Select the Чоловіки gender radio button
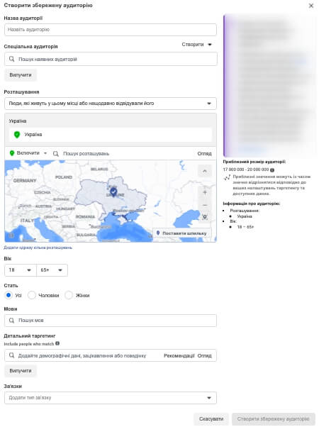Viewport: 319px width, 427px height. click(32, 295)
